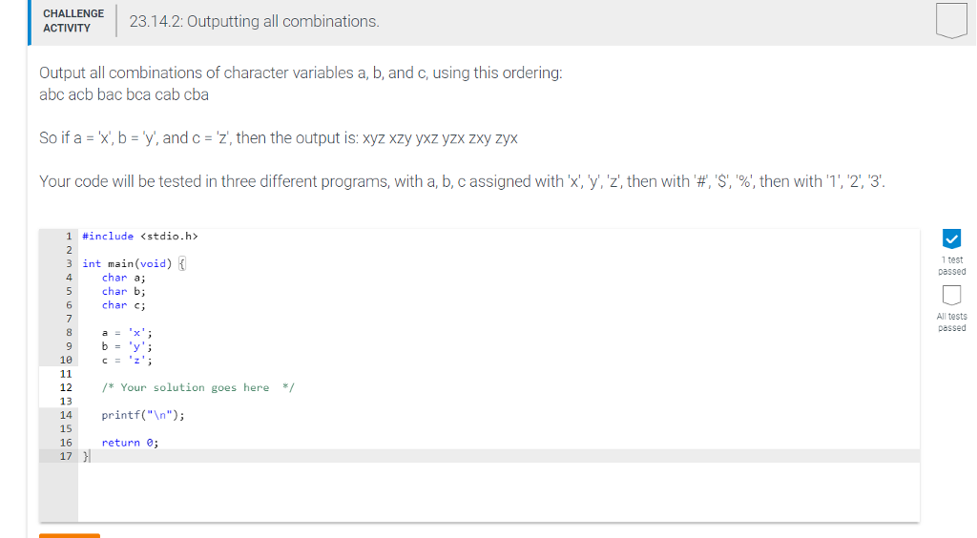977x538 pixels.
Task: Click the 'CHALLENGE ACTIVITY' label
Action: pyautogui.click(x=73, y=21)
